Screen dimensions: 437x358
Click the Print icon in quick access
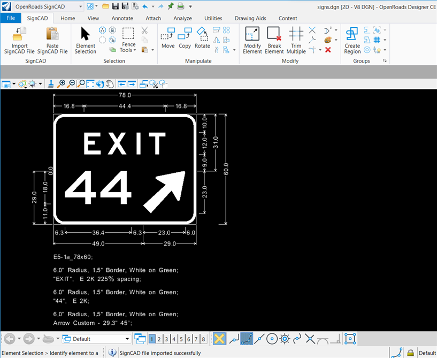[x=181, y=6]
